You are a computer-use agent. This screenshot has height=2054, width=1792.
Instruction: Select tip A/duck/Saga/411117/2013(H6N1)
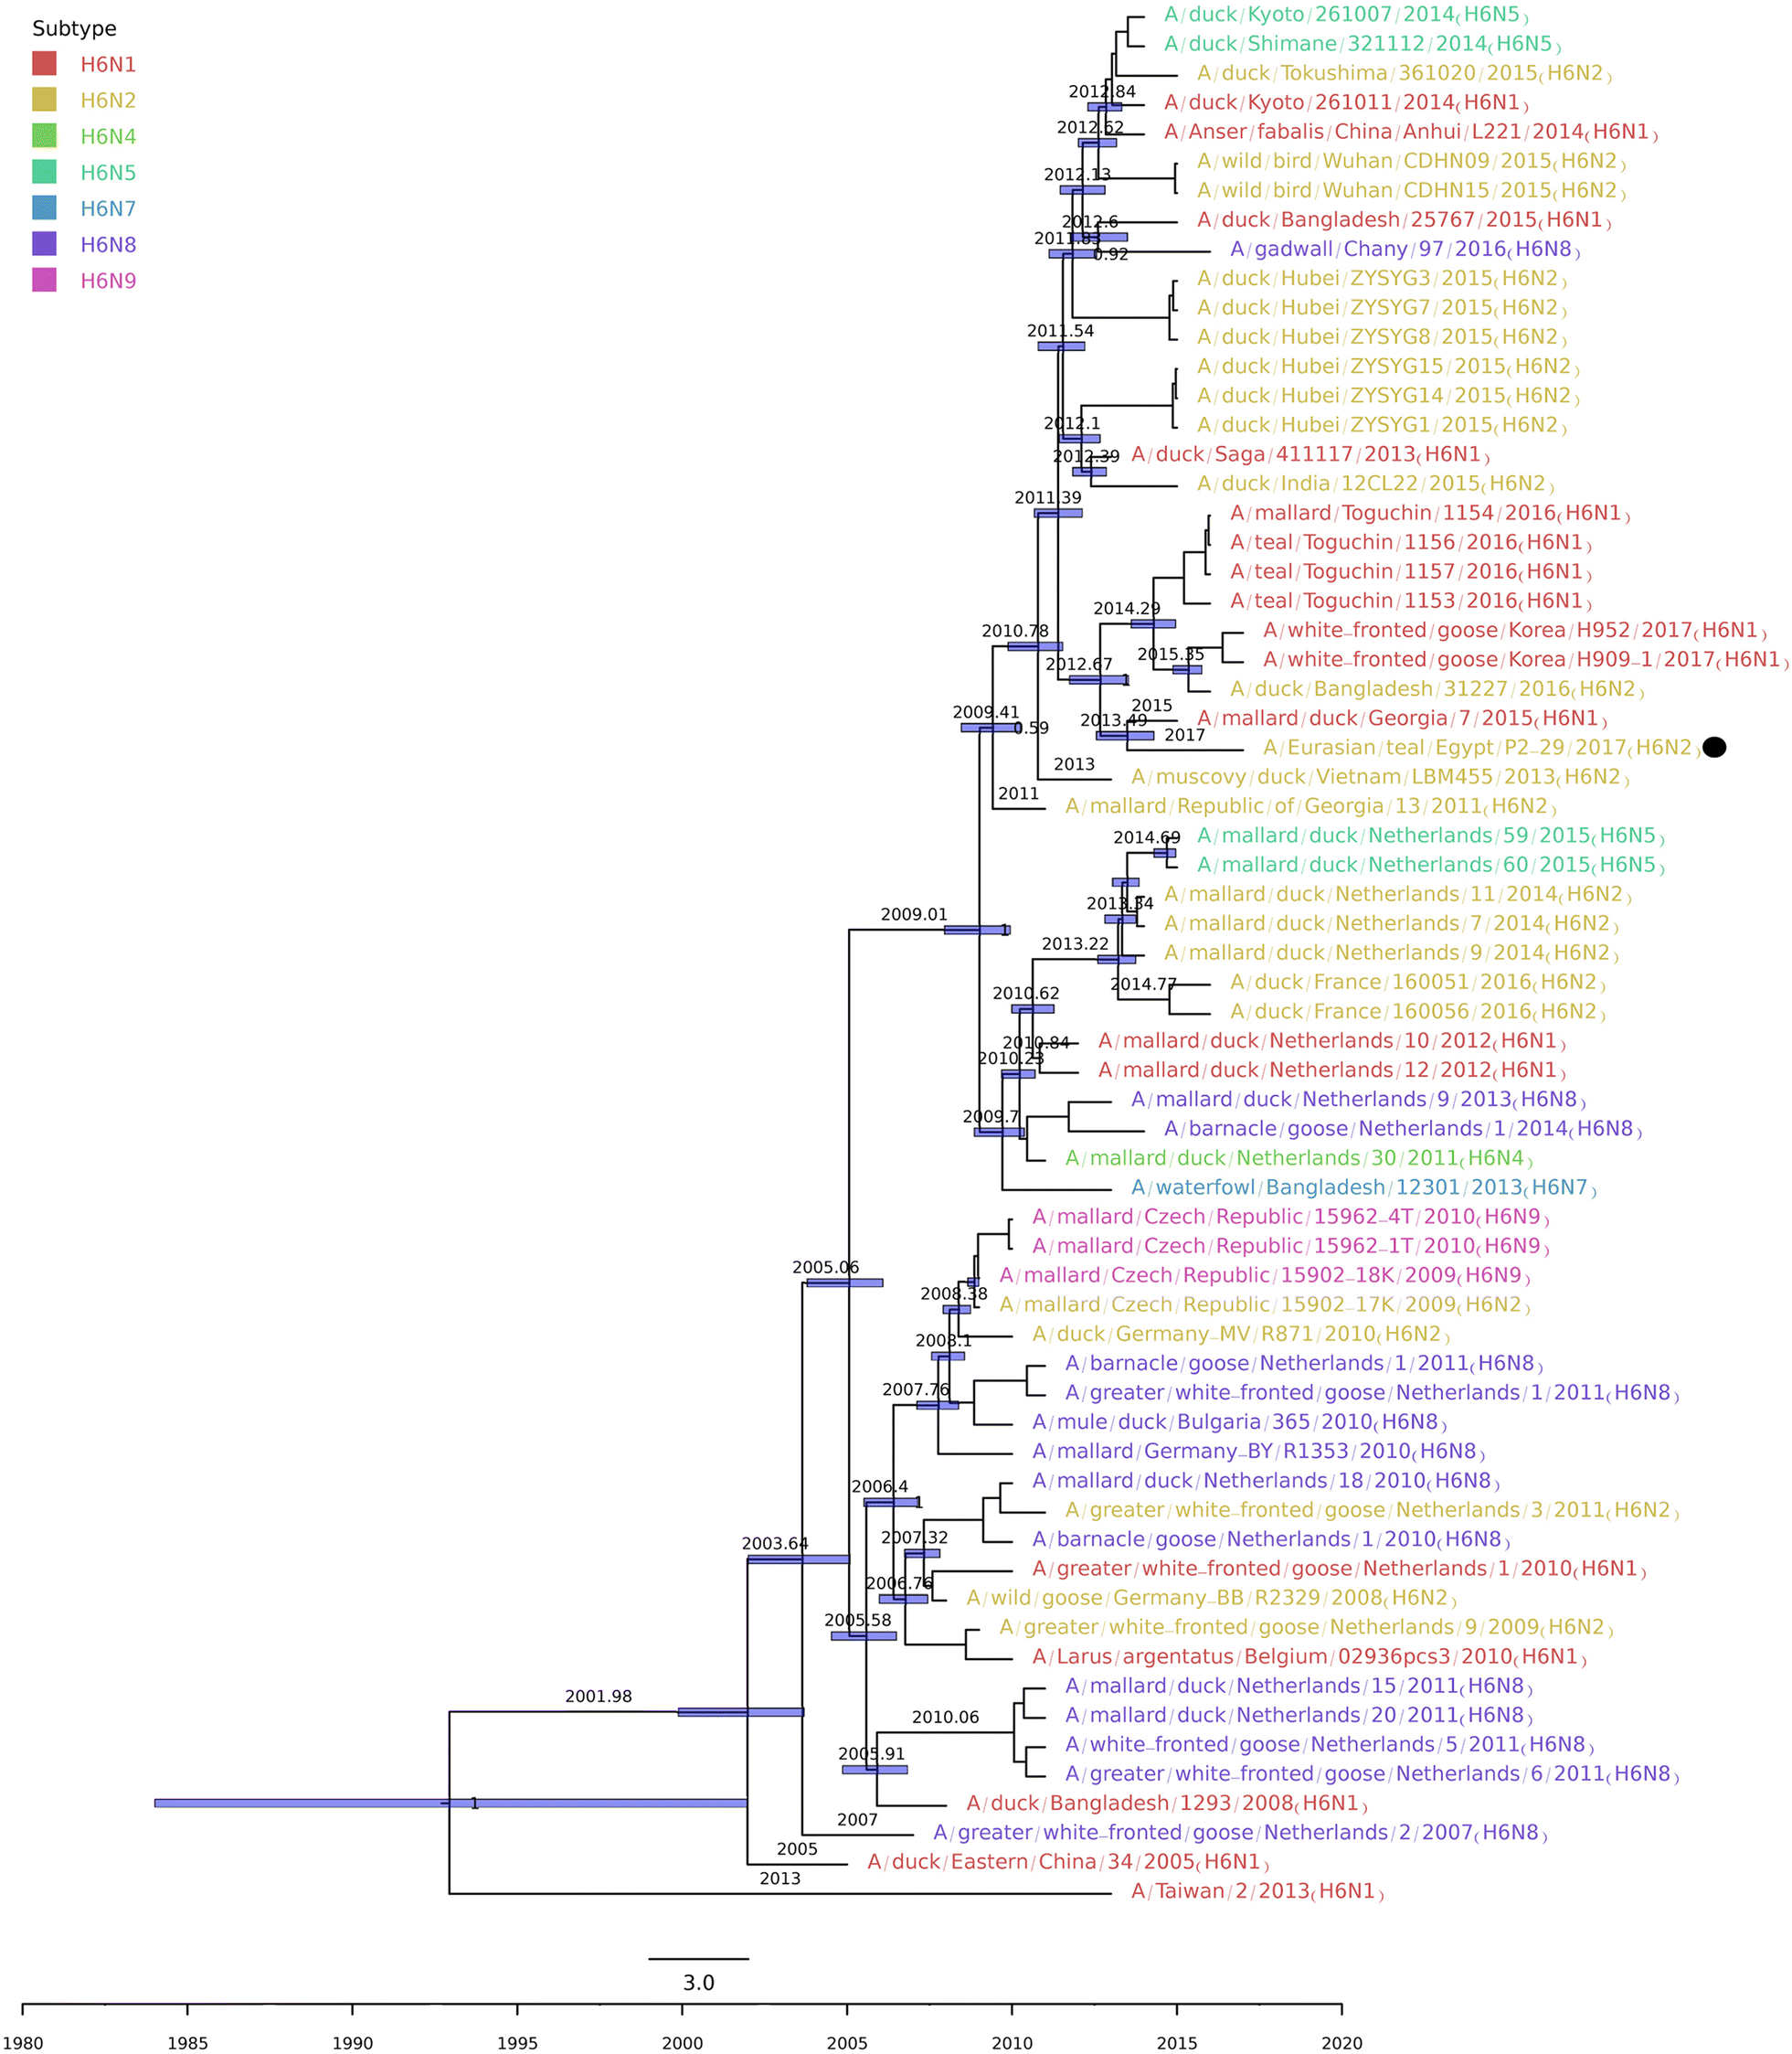pos(1311,455)
